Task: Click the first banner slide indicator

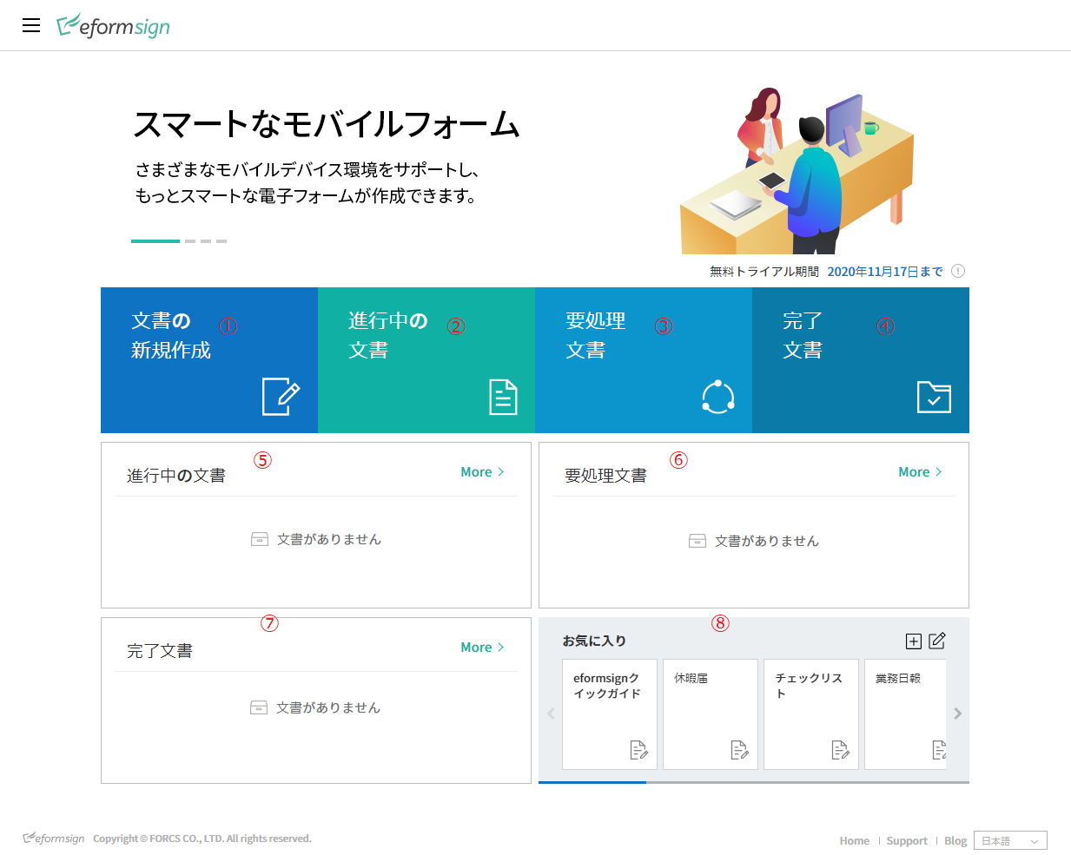Action: pyautogui.click(x=155, y=241)
